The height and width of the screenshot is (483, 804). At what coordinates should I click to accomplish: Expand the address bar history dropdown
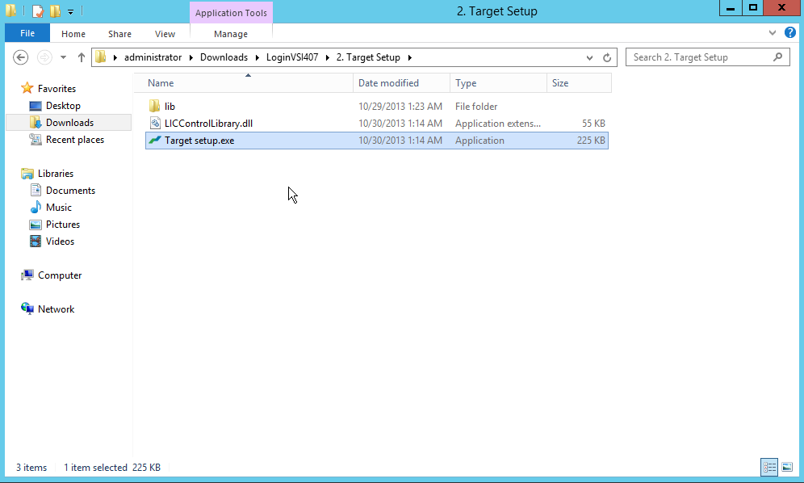[x=589, y=57]
